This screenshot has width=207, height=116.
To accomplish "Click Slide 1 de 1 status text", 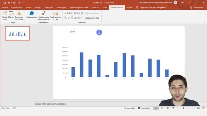I will [x=6, y=108].
